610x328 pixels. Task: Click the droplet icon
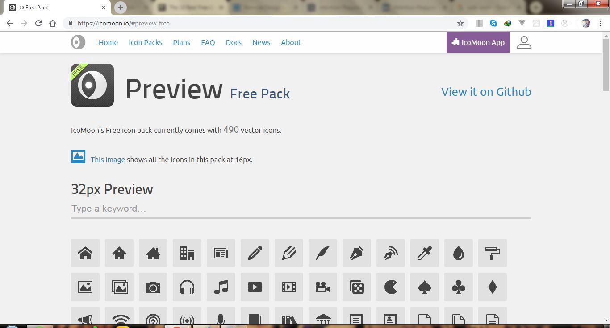tap(459, 253)
